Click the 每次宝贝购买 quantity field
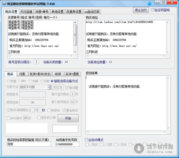This screenshot has width=179, height=158. pos(73,94)
